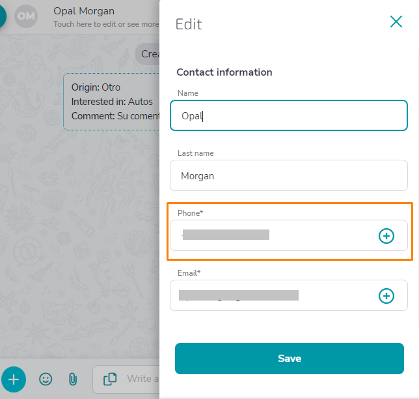This screenshot has width=419, height=399.
Task: Save the contact information
Action: pos(290,359)
